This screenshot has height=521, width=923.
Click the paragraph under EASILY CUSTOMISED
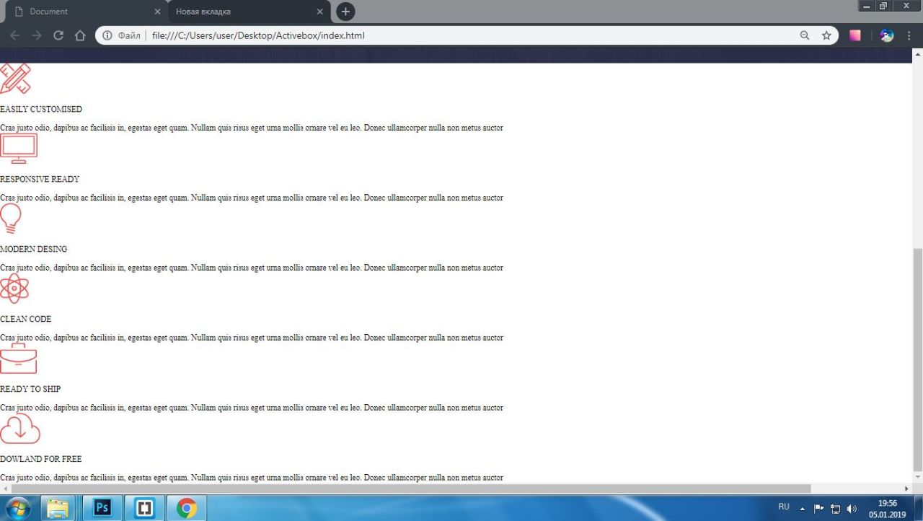click(x=252, y=128)
